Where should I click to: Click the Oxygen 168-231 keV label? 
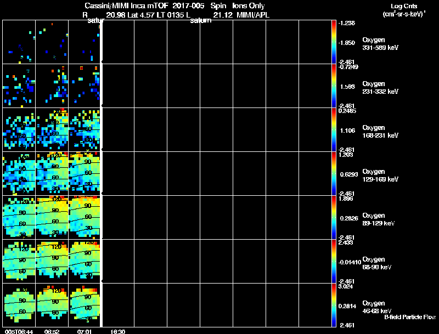coord(380,132)
